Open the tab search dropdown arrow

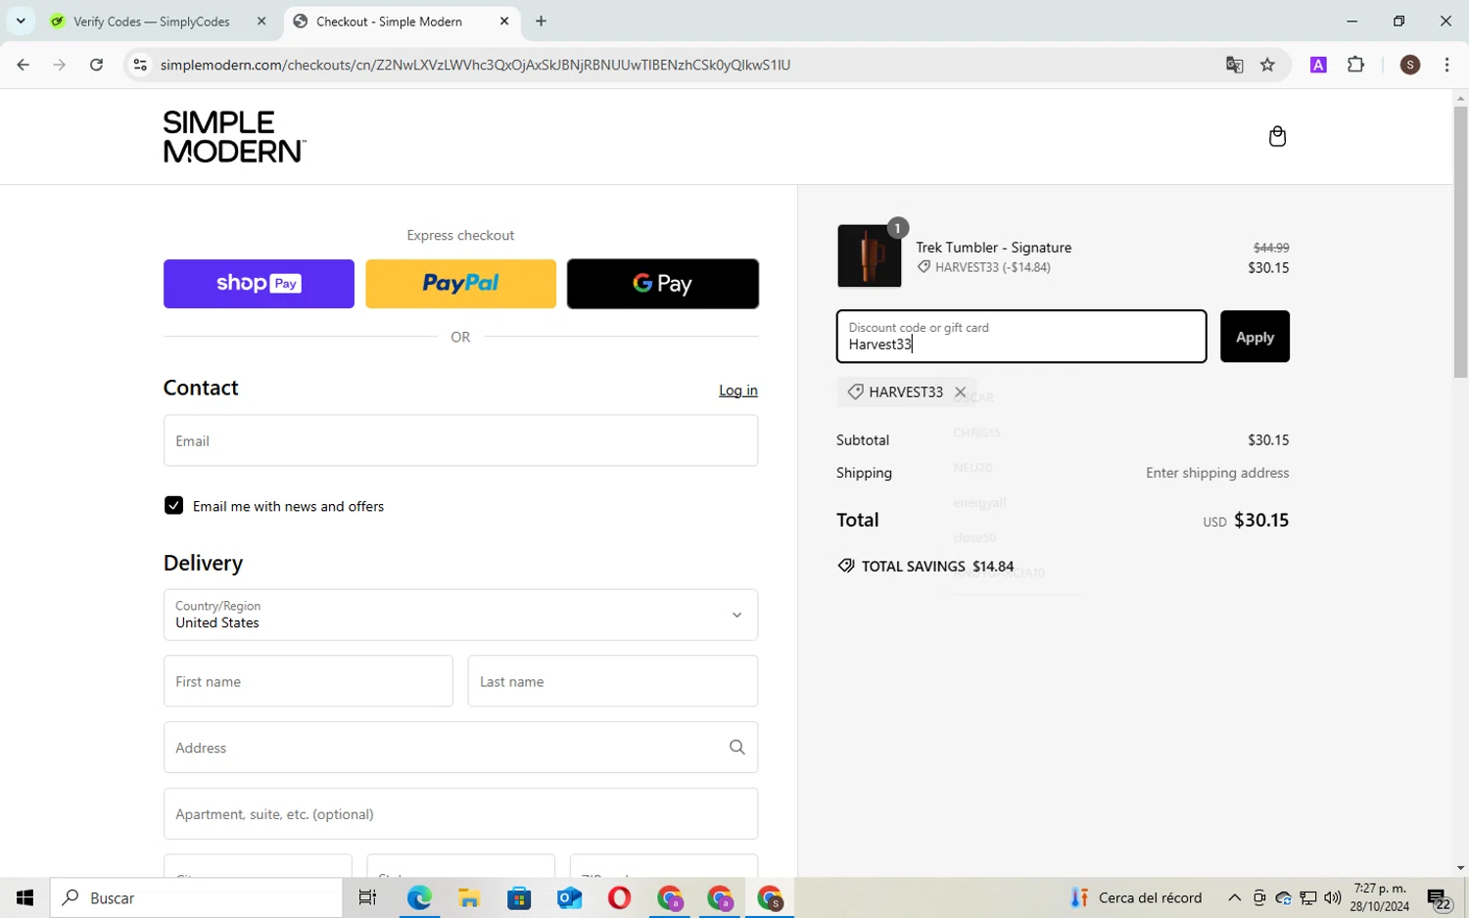coord(21,21)
